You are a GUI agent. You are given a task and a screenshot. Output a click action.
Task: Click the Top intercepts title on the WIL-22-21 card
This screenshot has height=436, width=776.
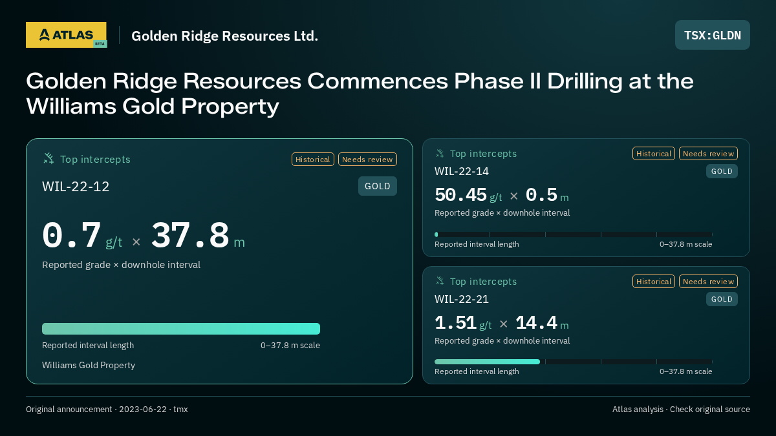(483, 282)
